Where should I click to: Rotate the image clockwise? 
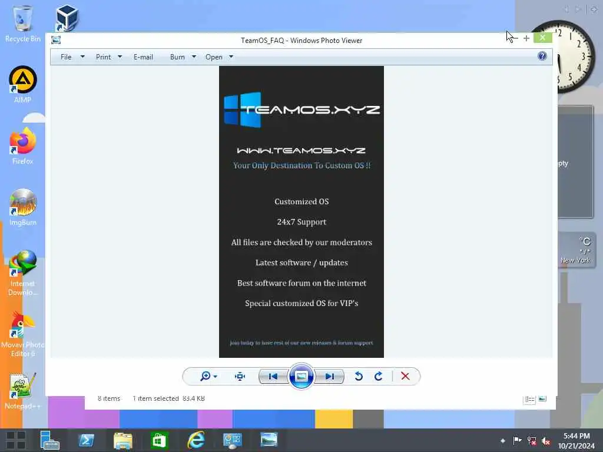coord(379,376)
